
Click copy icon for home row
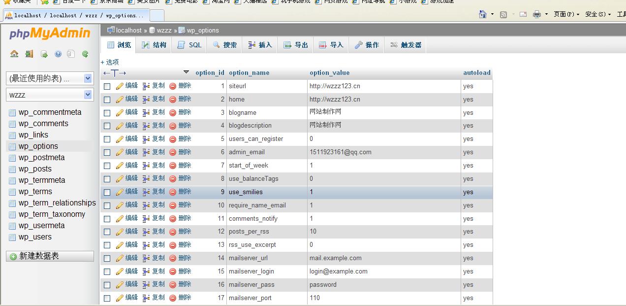[146, 100]
